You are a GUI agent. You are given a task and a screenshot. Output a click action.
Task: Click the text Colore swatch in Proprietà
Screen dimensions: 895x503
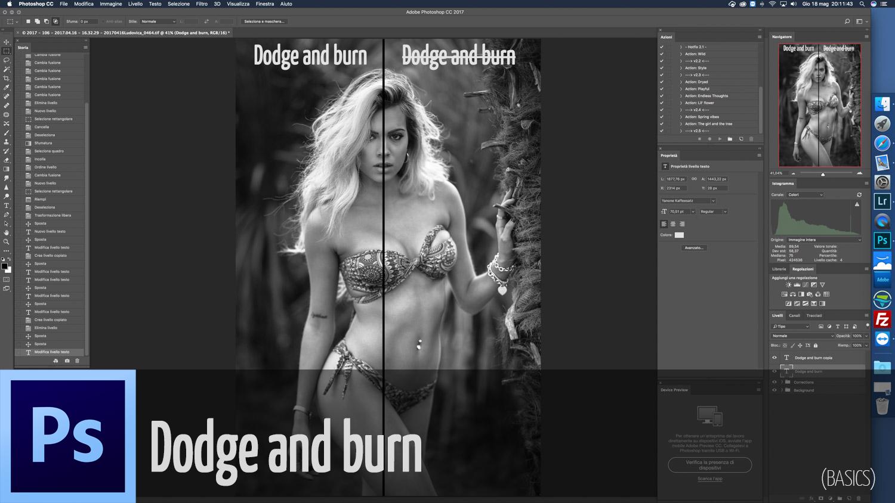pyautogui.click(x=679, y=235)
